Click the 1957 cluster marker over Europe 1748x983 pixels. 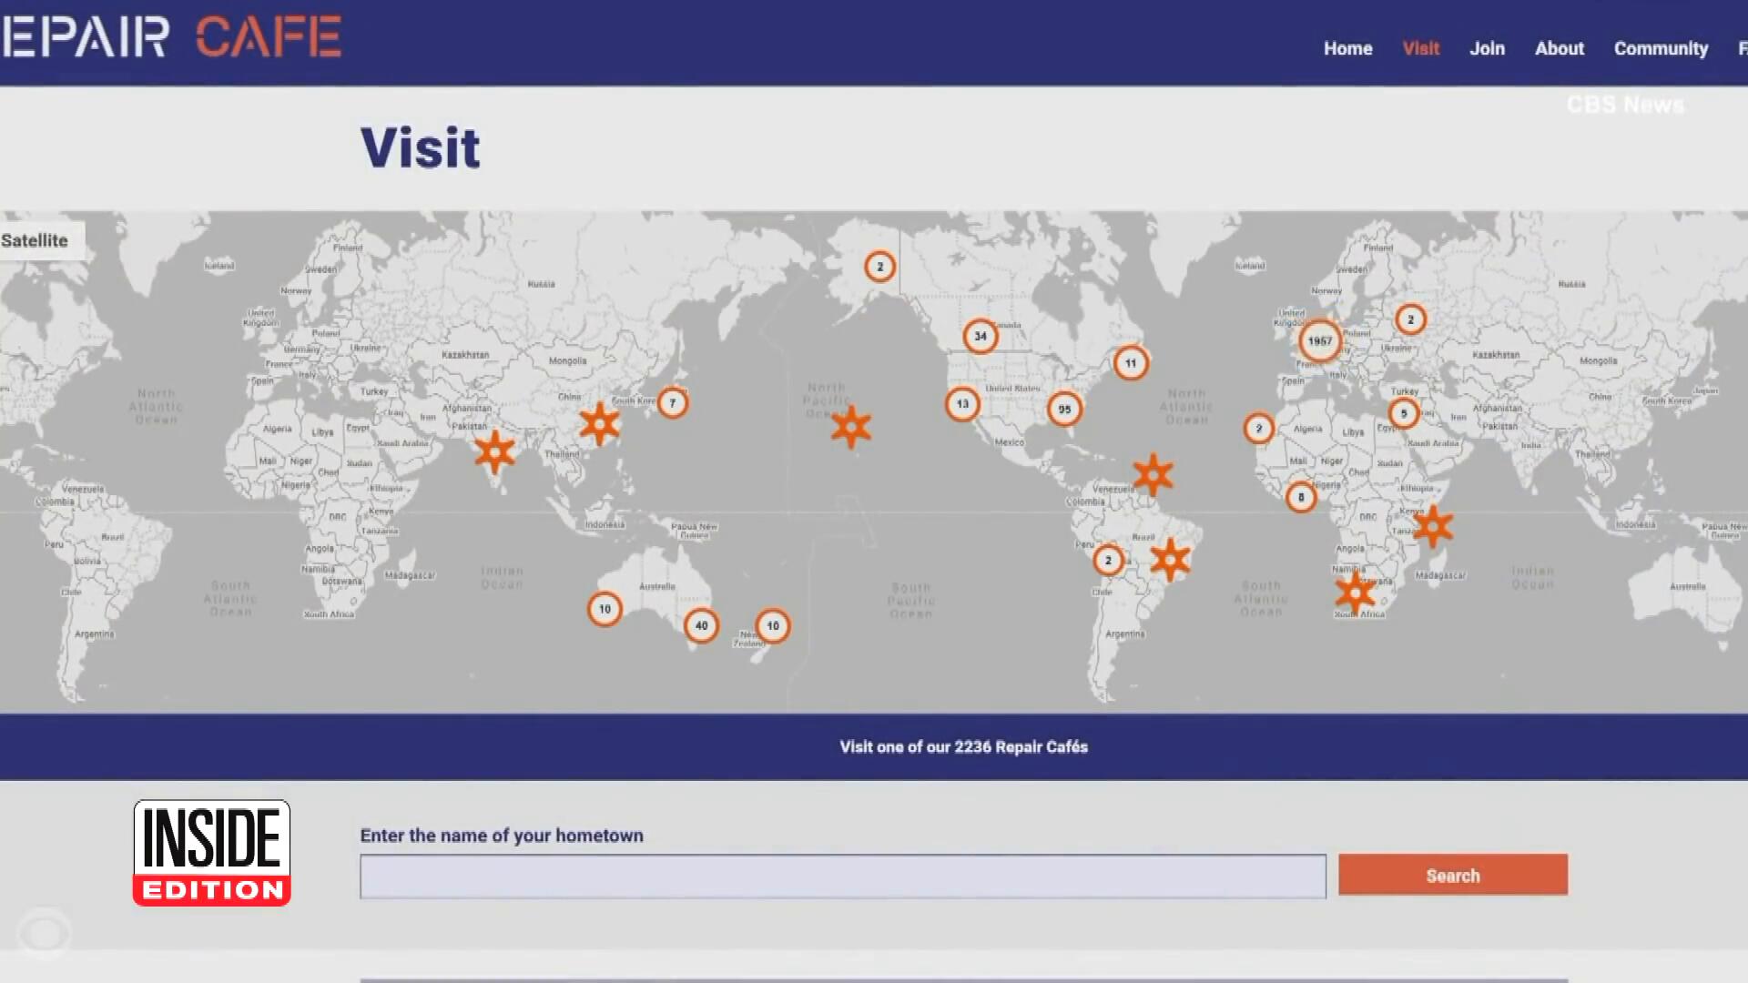pyautogui.click(x=1319, y=341)
